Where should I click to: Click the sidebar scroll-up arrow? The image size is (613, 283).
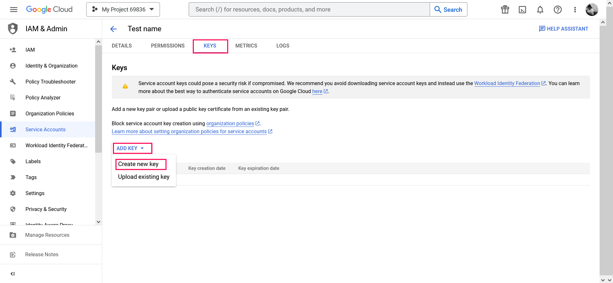pyautogui.click(x=98, y=42)
